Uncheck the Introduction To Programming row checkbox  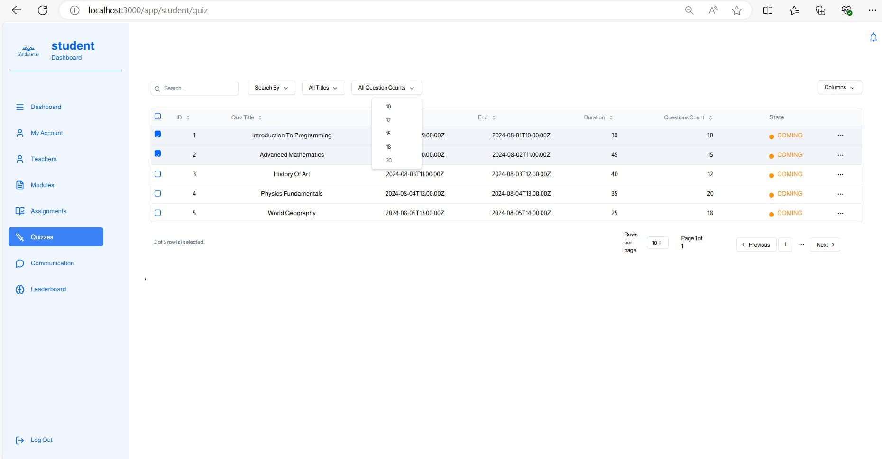pyautogui.click(x=158, y=135)
